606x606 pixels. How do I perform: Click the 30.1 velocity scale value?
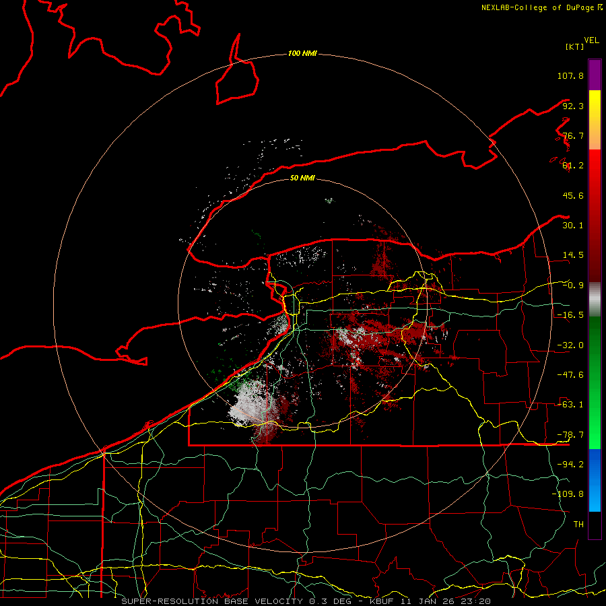[573, 226]
